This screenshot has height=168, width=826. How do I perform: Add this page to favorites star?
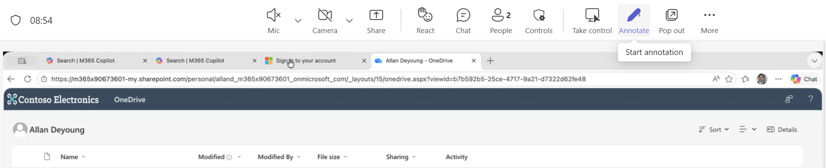click(x=729, y=79)
